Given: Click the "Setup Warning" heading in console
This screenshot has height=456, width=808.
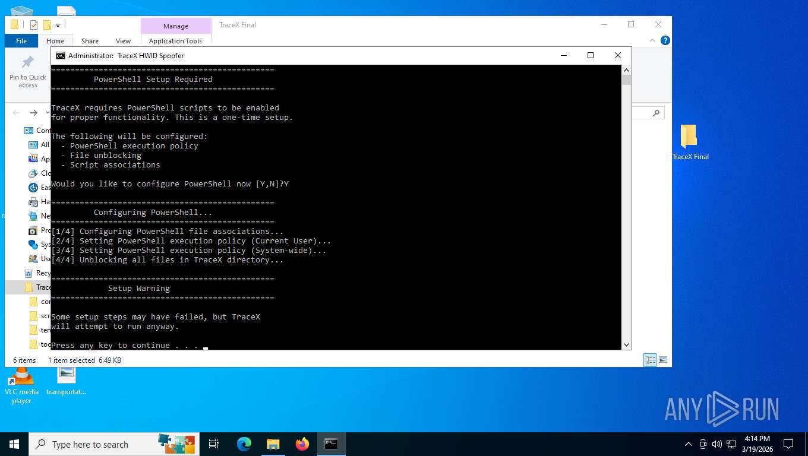Looking at the screenshot, I should click(x=139, y=288).
